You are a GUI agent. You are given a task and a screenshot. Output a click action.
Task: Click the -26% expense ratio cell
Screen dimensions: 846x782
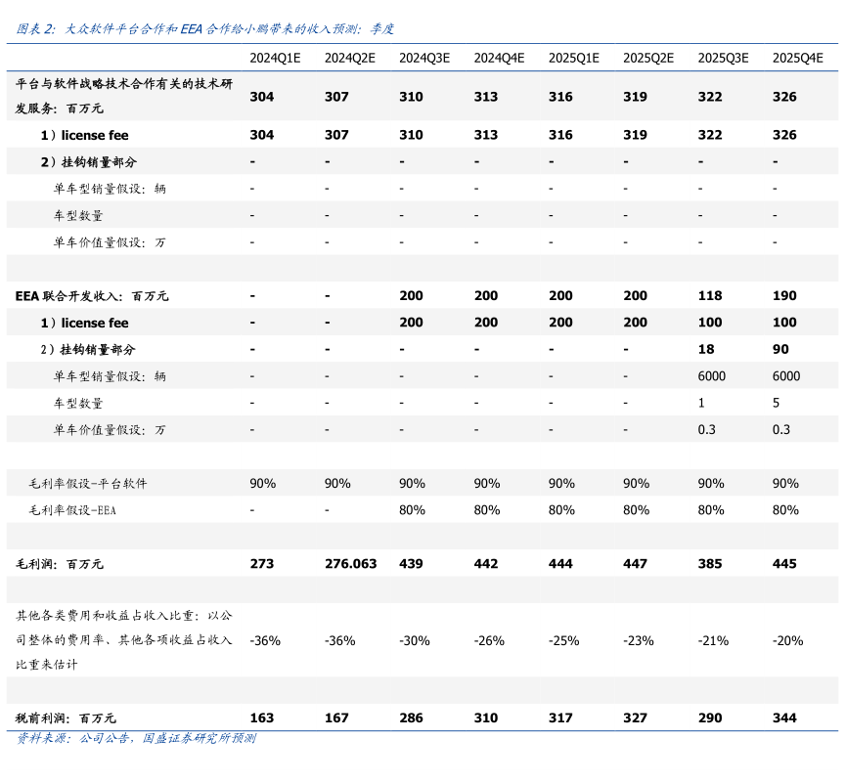[x=489, y=641]
